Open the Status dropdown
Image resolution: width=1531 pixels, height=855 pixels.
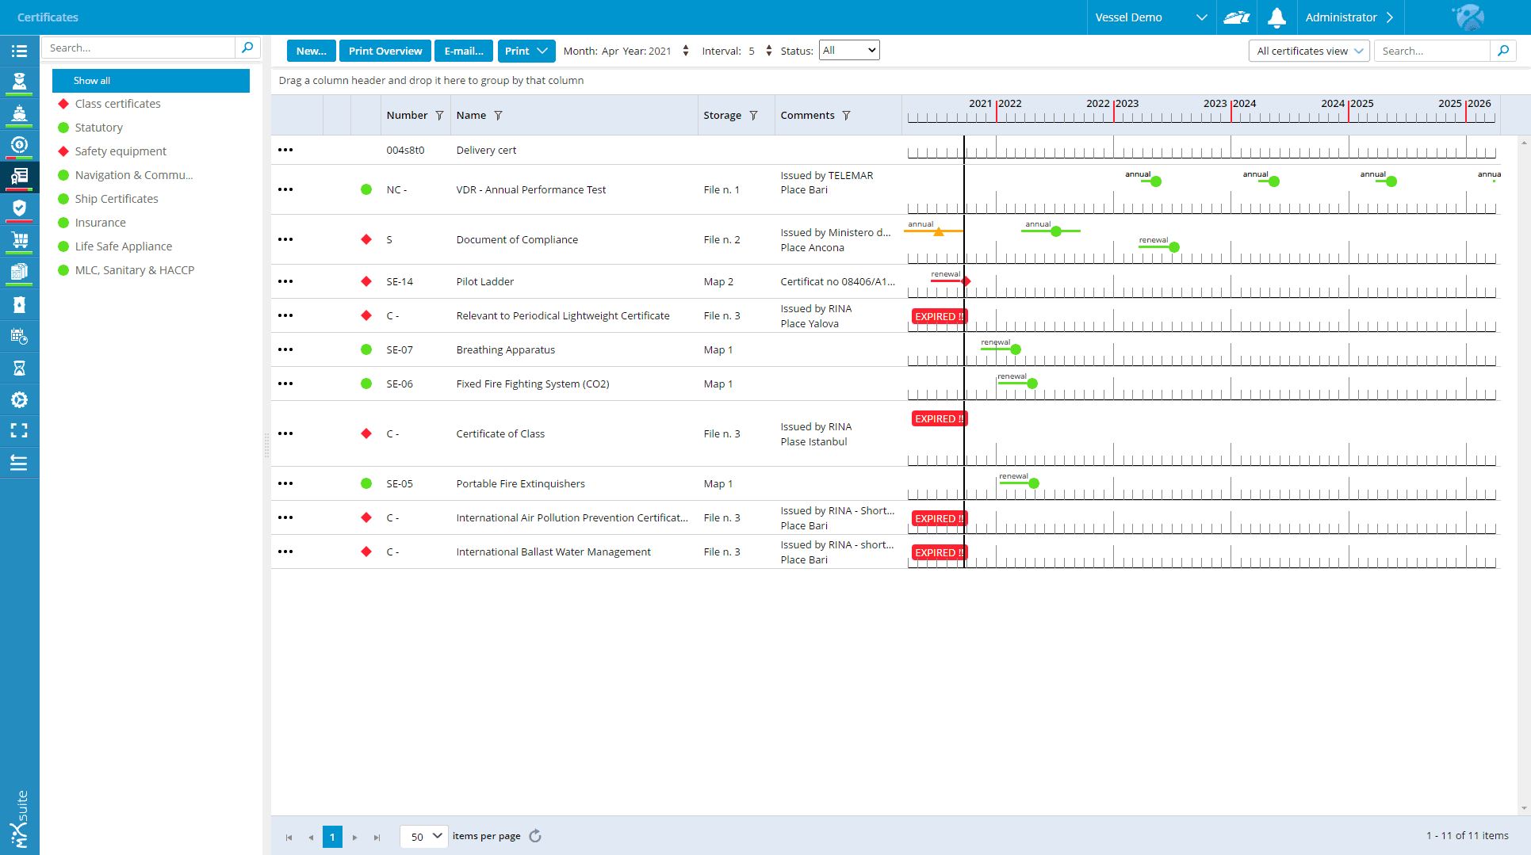pyautogui.click(x=849, y=51)
